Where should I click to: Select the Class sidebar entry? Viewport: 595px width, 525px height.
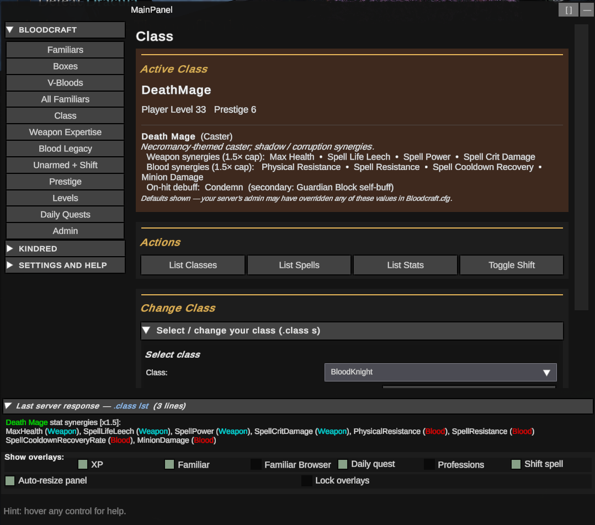coord(65,116)
